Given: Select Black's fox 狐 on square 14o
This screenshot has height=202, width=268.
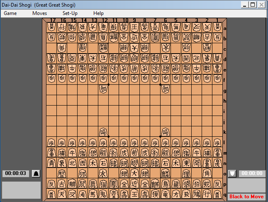Looking at the screenshot, I should click(83, 173).
